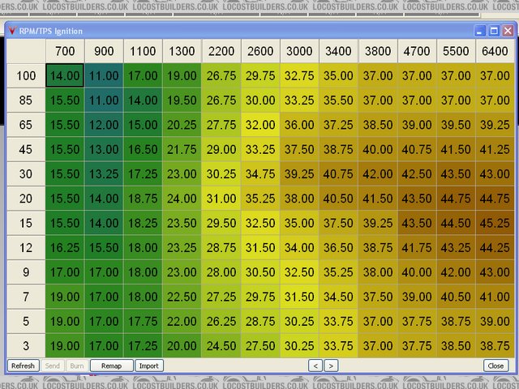The image size is (519, 389).
Task: Open Import for the ignition map
Action: tap(149, 365)
